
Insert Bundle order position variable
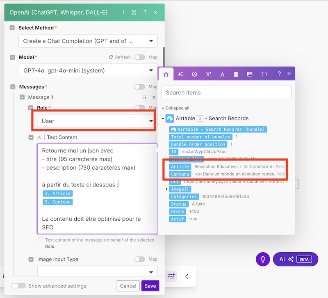coord(198,144)
